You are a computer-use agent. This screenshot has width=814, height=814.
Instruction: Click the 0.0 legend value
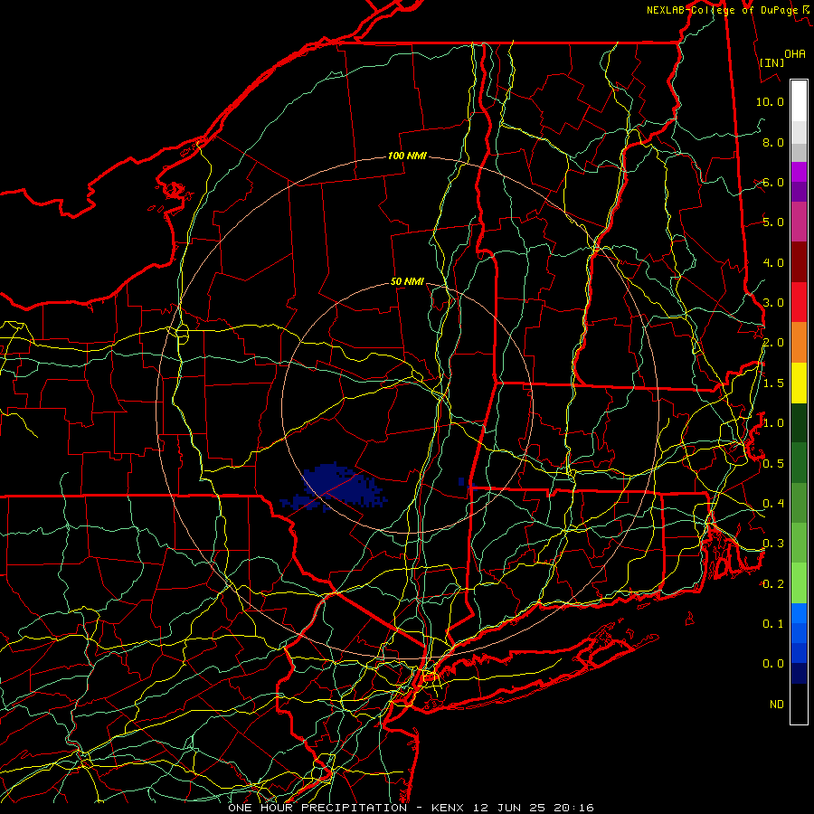point(773,664)
